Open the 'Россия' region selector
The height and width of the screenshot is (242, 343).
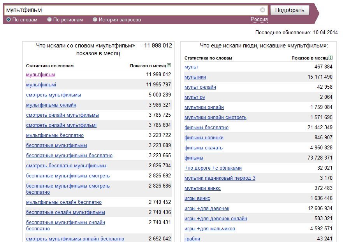coord(259,19)
